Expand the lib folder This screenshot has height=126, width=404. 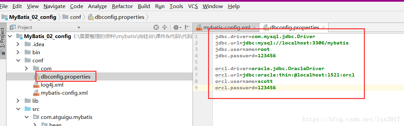coord(18,101)
